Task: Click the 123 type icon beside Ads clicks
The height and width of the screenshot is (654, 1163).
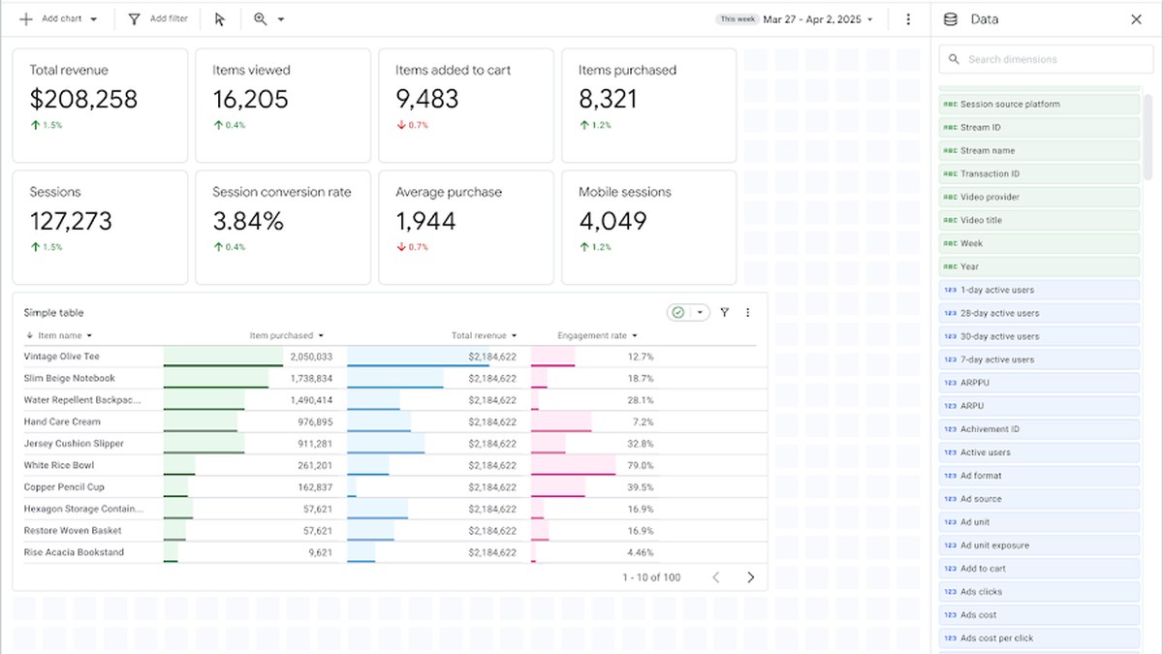Action: point(950,592)
